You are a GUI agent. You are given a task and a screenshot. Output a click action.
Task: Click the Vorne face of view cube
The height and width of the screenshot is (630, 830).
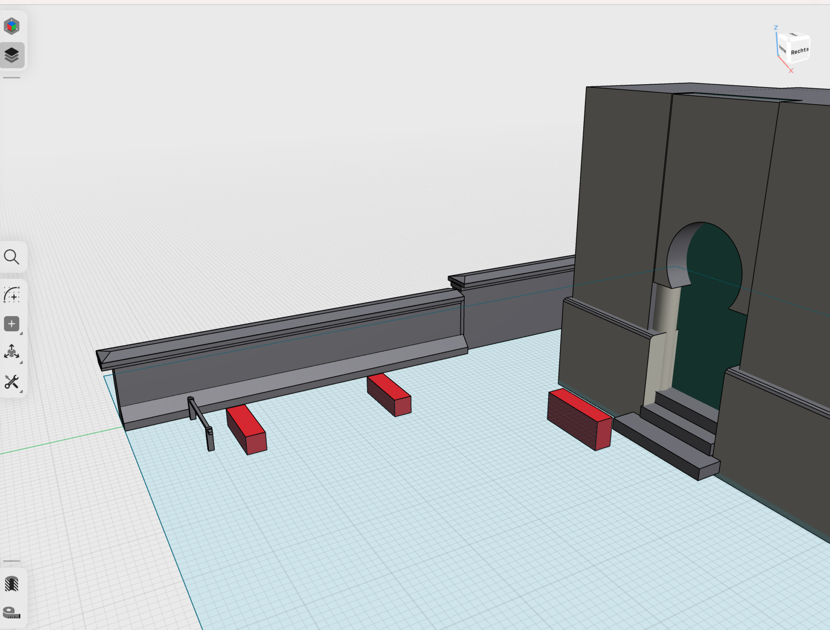[783, 49]
